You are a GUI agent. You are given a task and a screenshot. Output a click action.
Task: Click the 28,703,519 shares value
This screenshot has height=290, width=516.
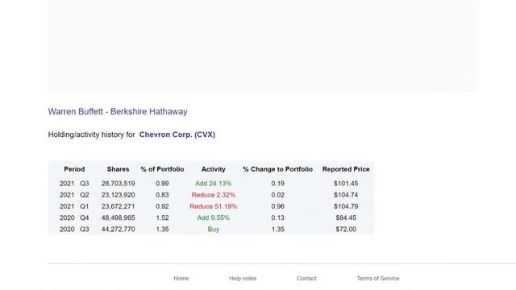[x=119, y=184]
